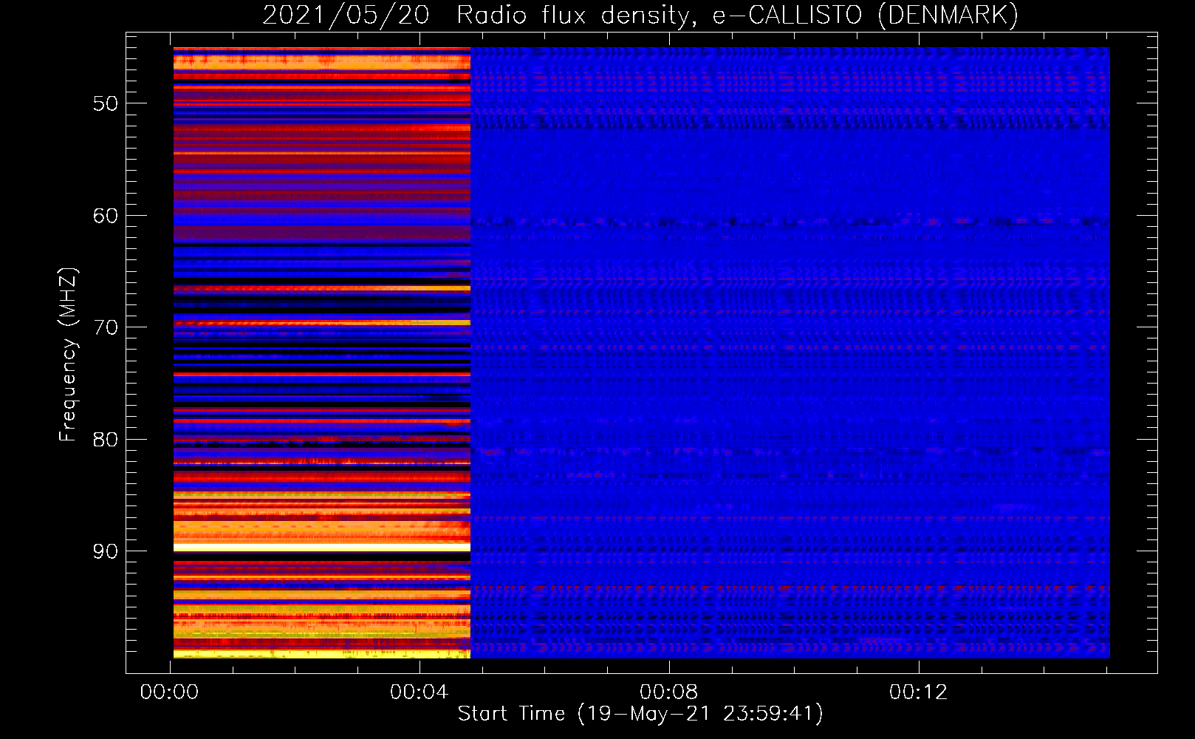Click the 'Start Time (19-May-21 23:59:41)' label
The image size is (1195, 739).
tap(640, 714)
